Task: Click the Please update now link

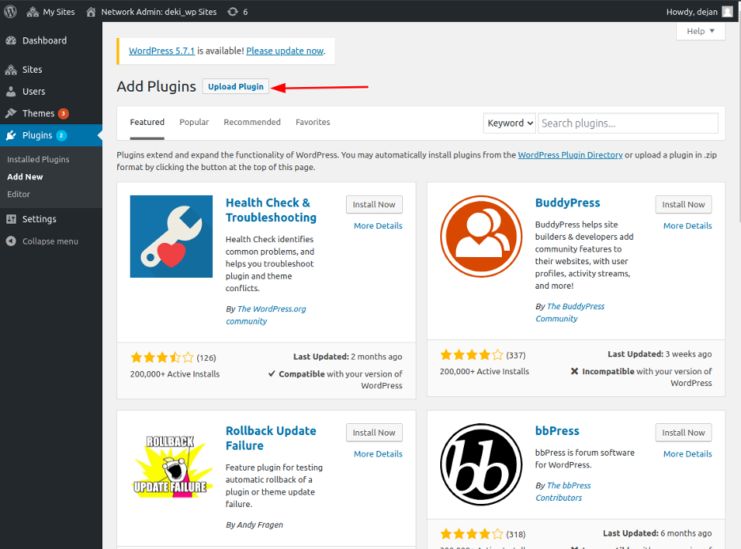Action: tap(284, 51)
